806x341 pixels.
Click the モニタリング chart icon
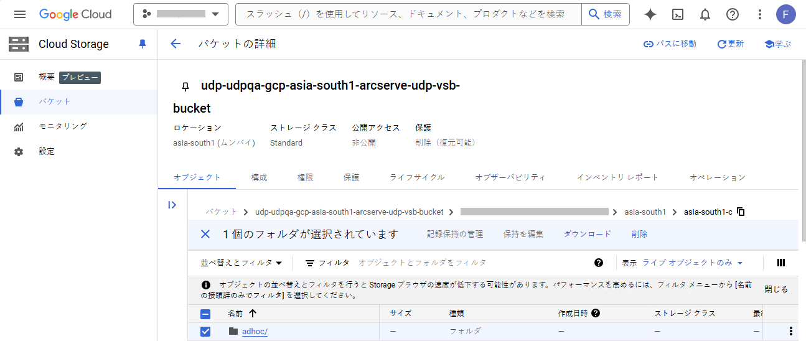[19, 127]
